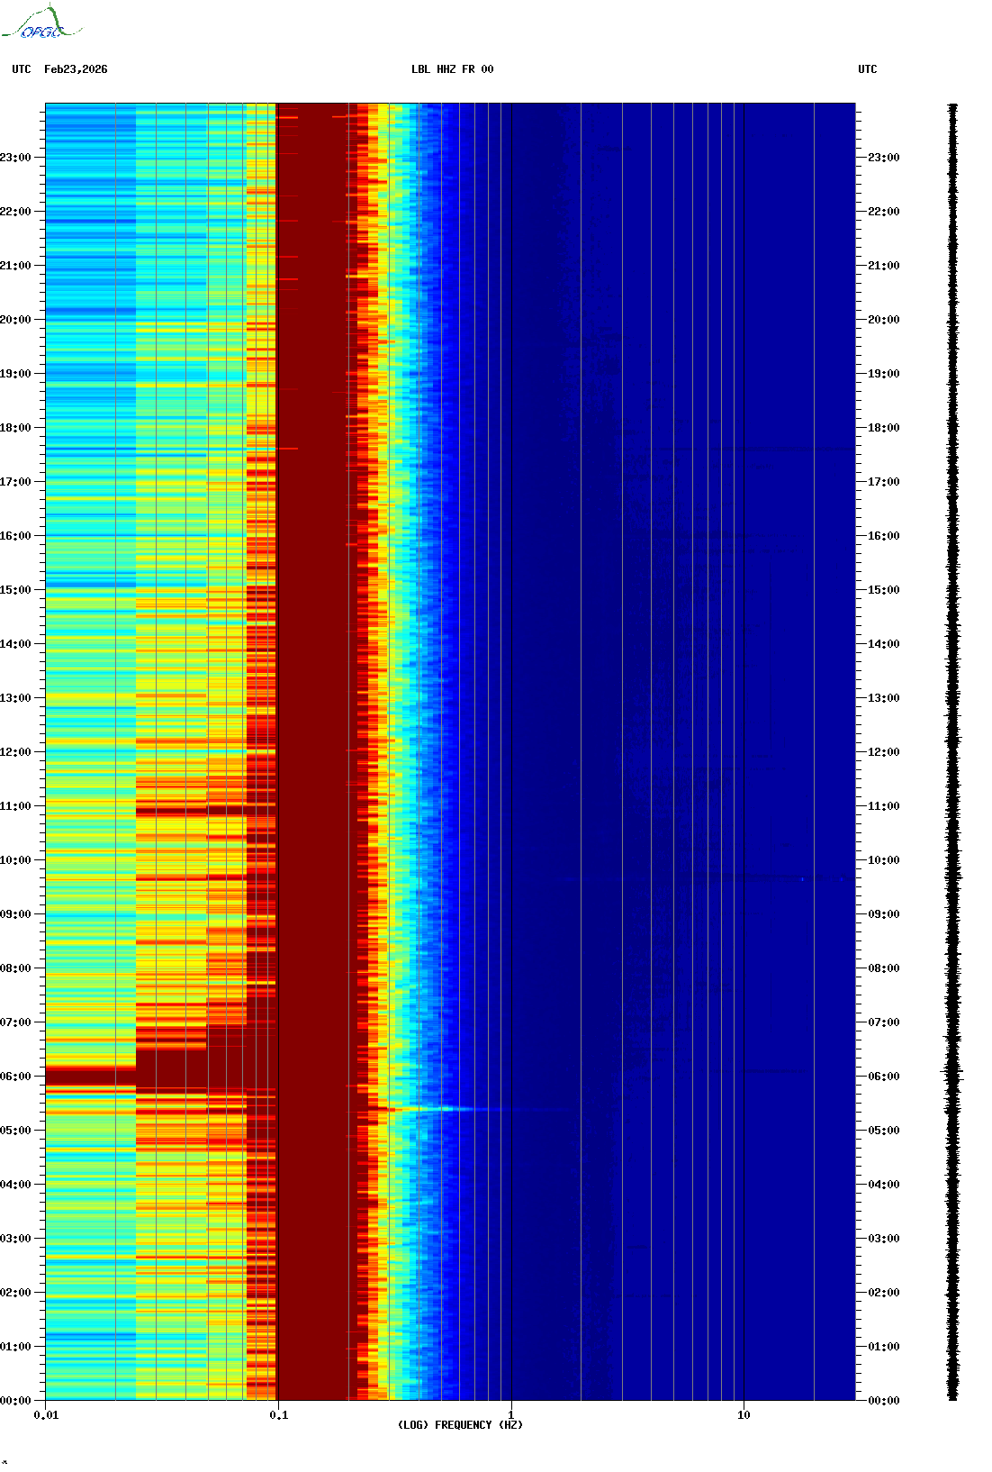The height and width of the screenshot is (1472, 992).
Task: Select the 08:00 label on left time axis
Action: click(15, 968)
